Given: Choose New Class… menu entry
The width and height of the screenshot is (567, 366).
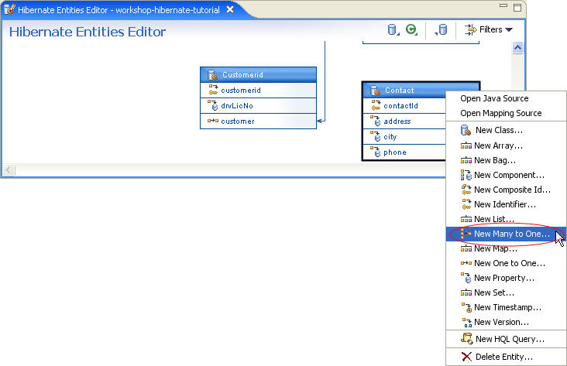Looking at the screenshot, I should point(506,130).
